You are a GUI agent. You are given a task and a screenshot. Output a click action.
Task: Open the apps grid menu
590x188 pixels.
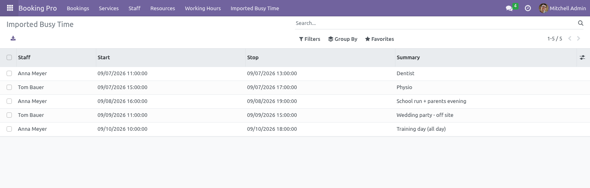[x=10, y=8]
